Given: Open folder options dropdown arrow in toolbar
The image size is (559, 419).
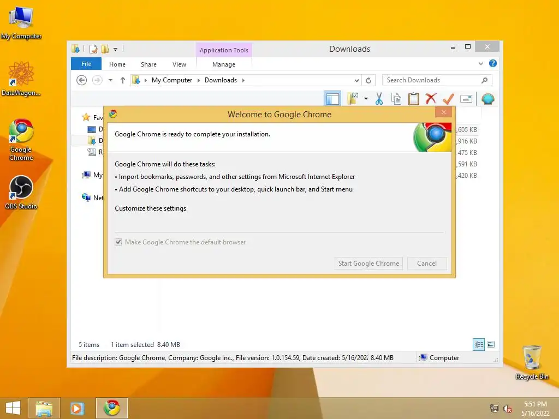Looking at the screenshot, I should pos(366,99).
